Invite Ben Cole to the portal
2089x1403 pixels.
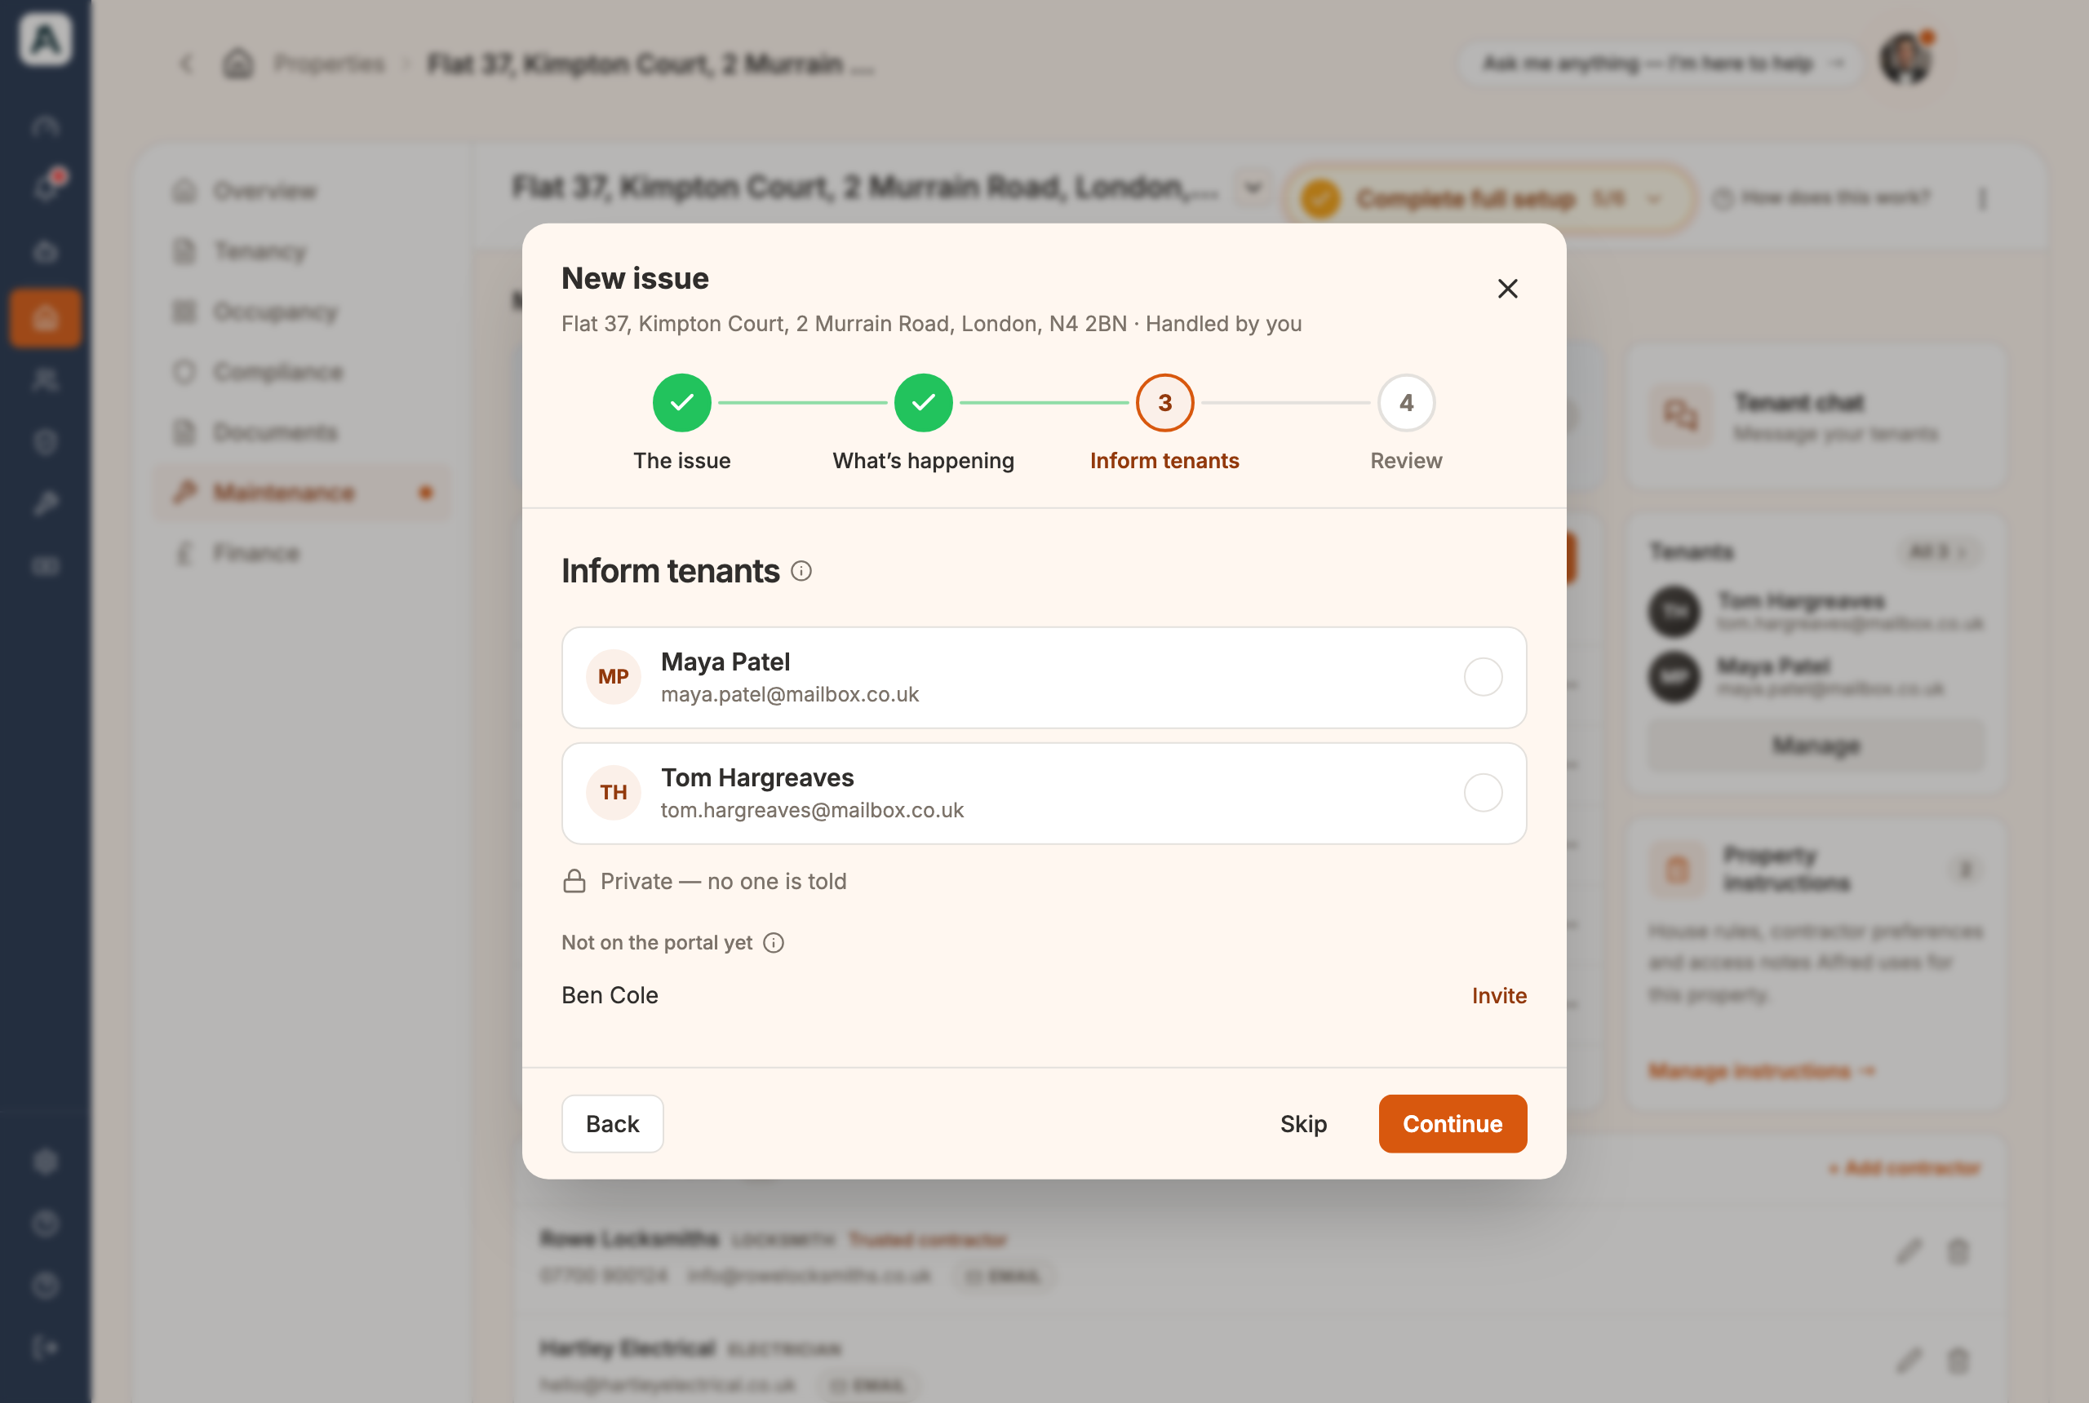1498,995
